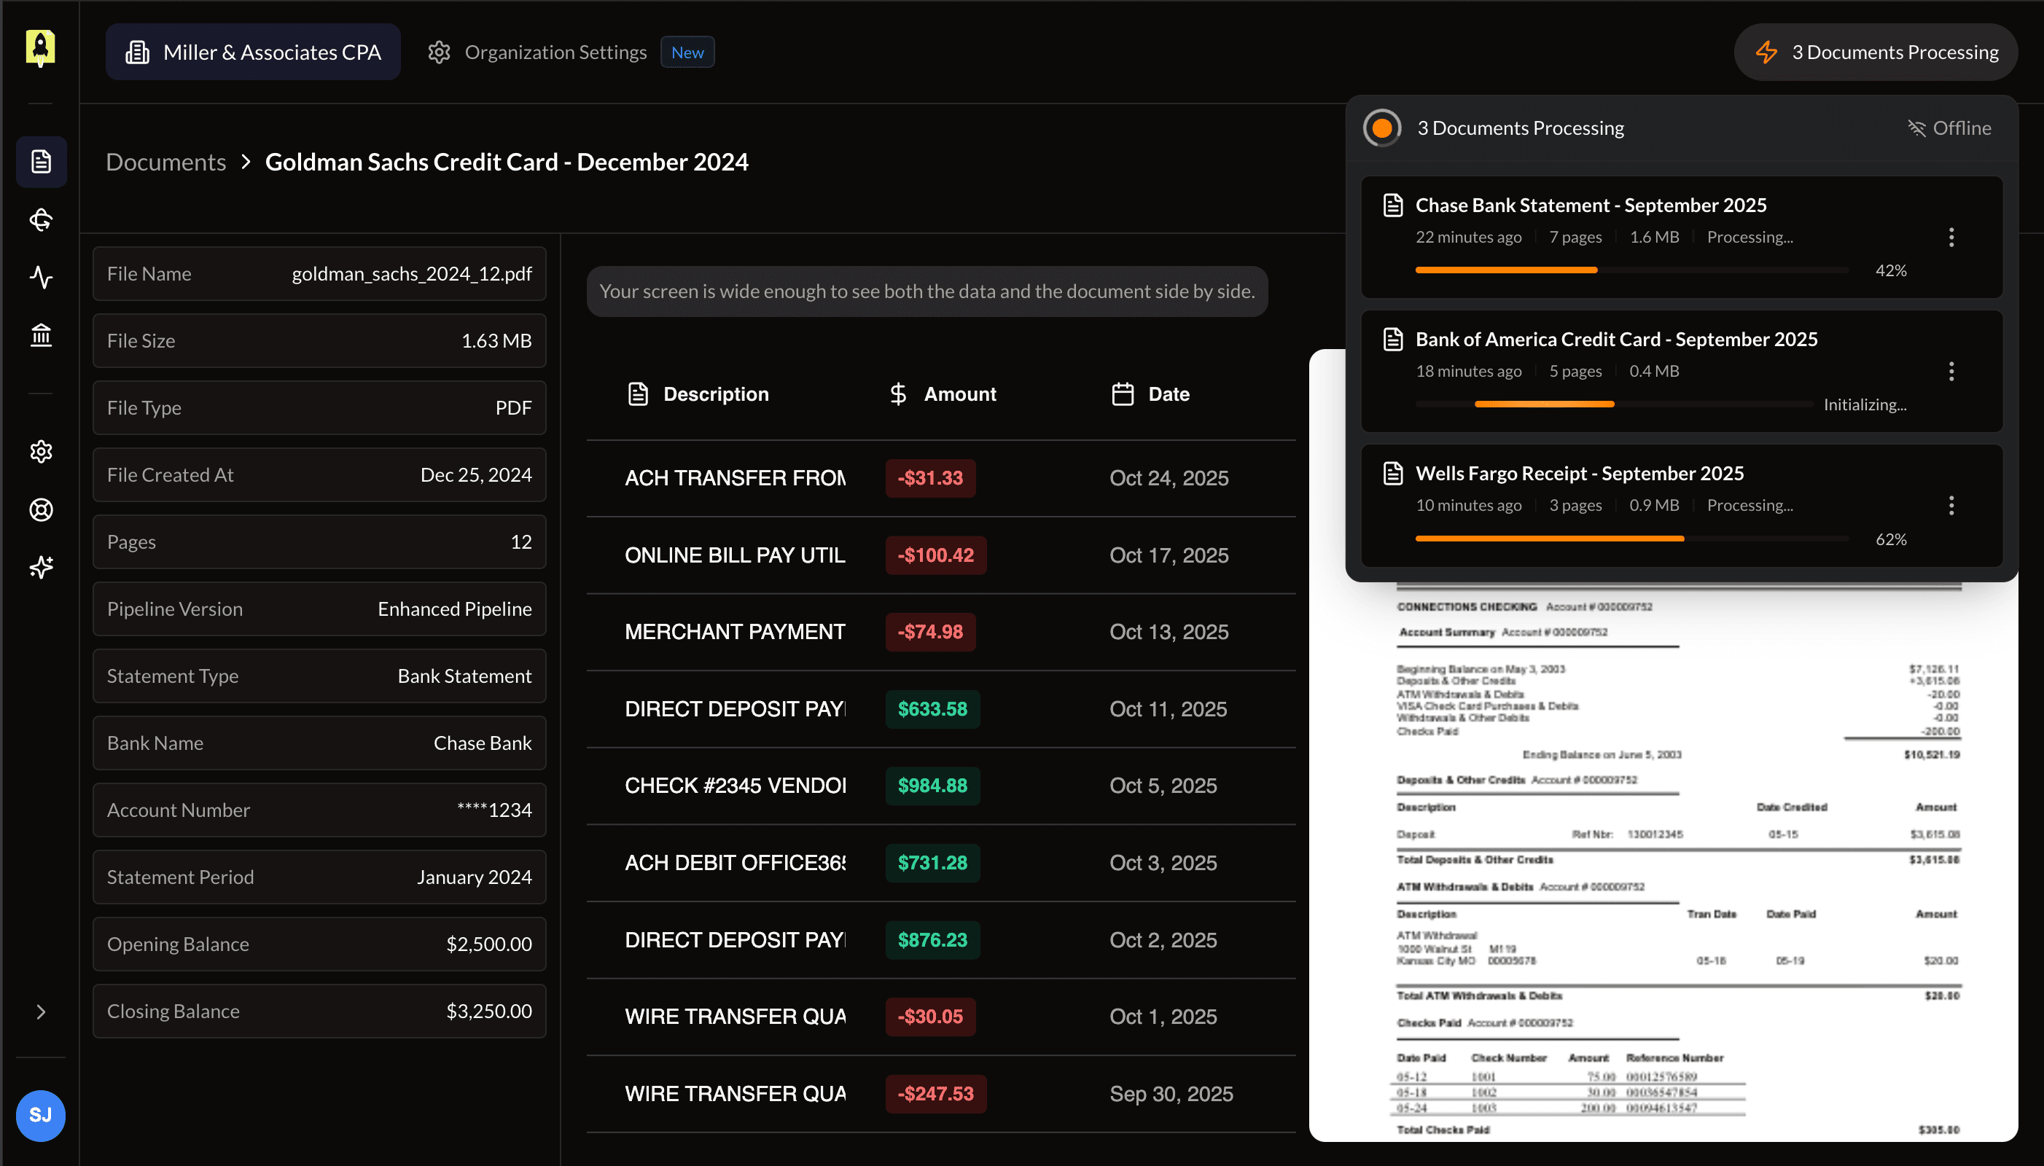Screen dimensions: 2044x1166
Task: Open the sync/reconciliation tool in sidebar
Action: coord(41,219)
